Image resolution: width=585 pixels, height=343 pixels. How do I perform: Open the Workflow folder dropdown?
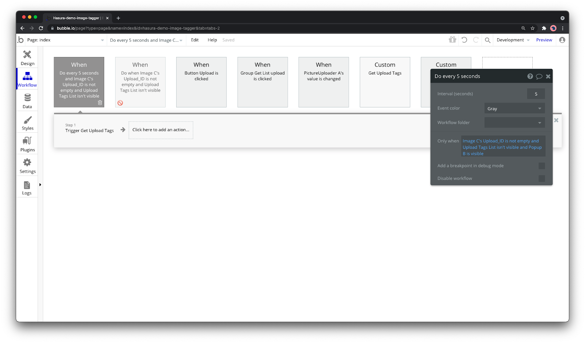click(514, 122)
